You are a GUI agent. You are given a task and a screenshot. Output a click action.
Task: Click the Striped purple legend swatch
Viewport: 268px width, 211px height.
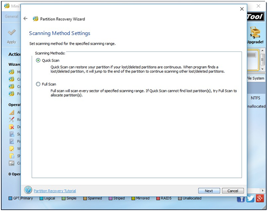tap(110, 199)
